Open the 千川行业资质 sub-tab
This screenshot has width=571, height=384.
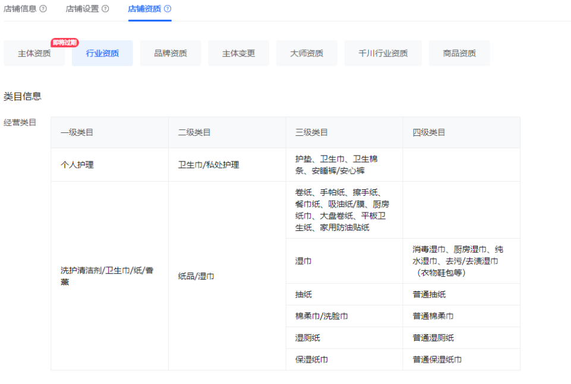pos(383,53)
